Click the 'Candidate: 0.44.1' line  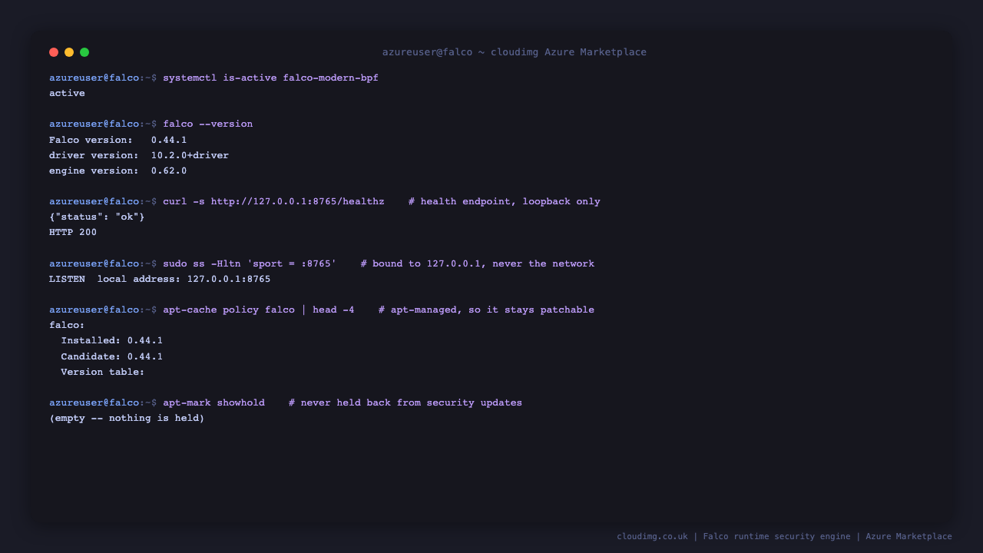click(x=112, y=357)
